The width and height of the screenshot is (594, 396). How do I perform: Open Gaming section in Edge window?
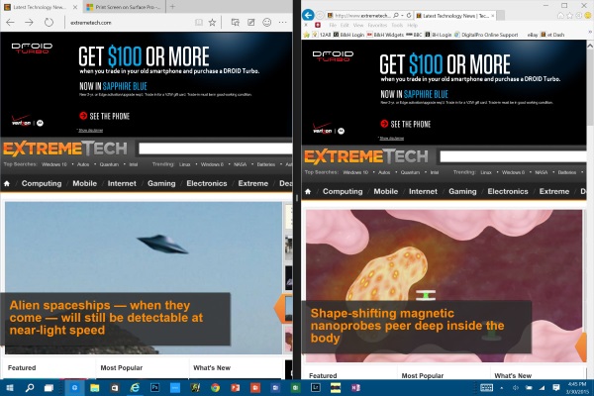(x=161, y=183)
